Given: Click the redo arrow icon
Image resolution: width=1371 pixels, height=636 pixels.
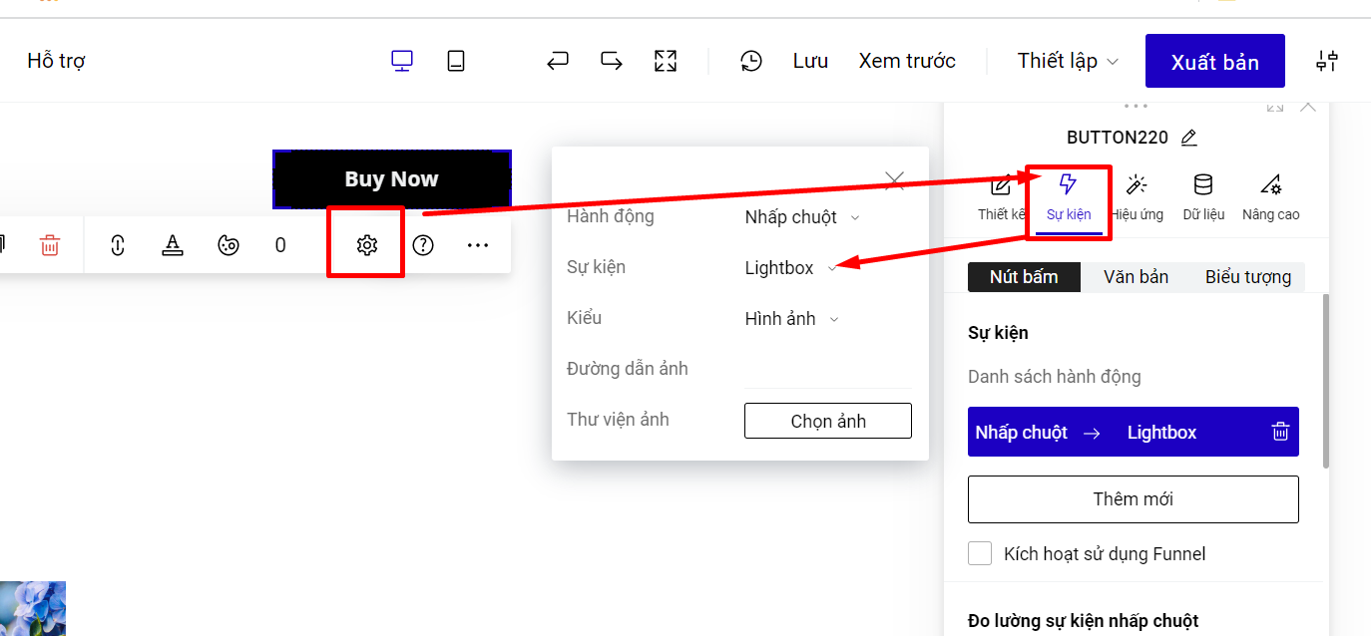Looking at the screenshot, I should coord(612,61).
